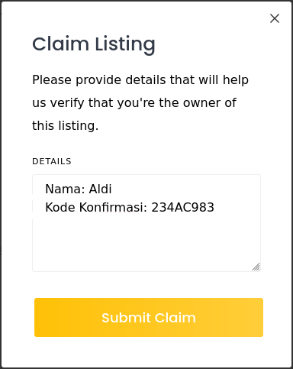The width and height of the screenshot is (293, 369).
Task: Click the word "Kode" in details
Action: (60, 207)
